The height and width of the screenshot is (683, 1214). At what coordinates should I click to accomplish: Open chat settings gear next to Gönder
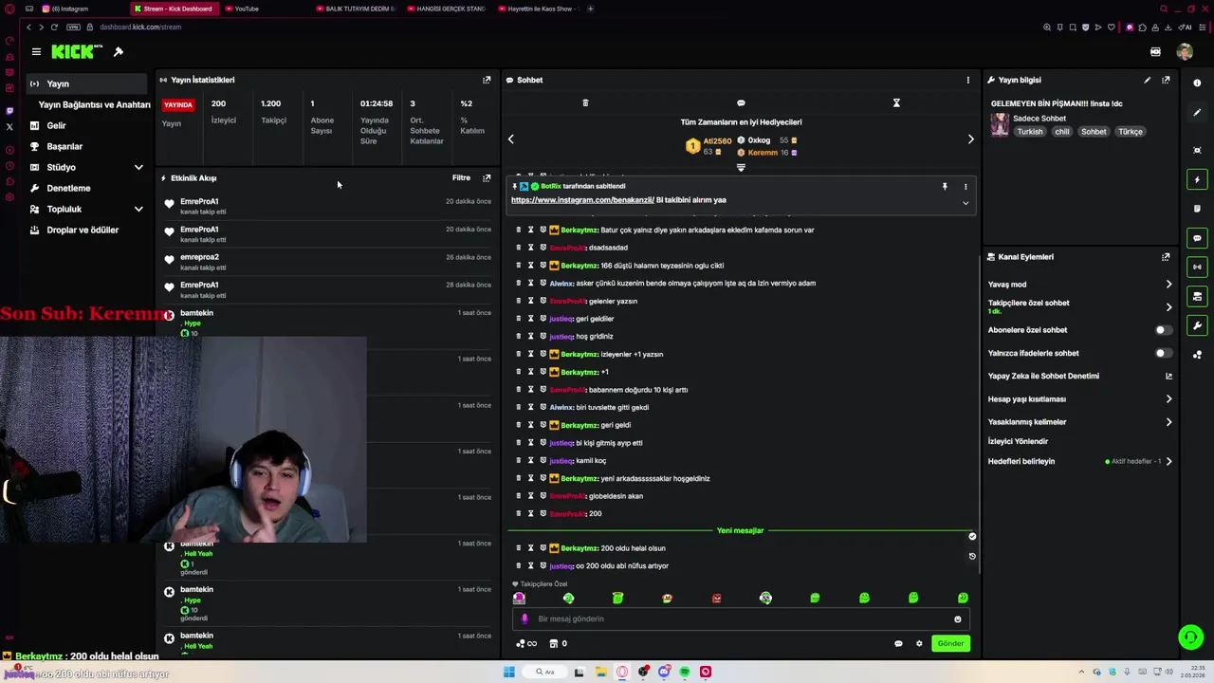click(918, 643)
